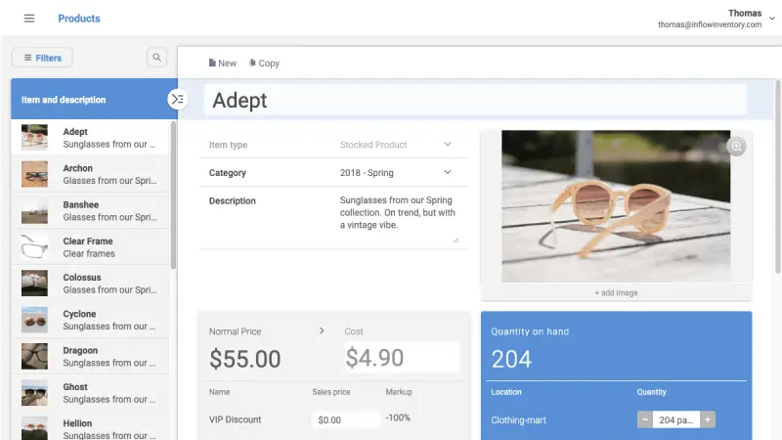Increase Clothing-mart quantity with plus
This screenshot has width=782, height=440.
tap(707, 419)
